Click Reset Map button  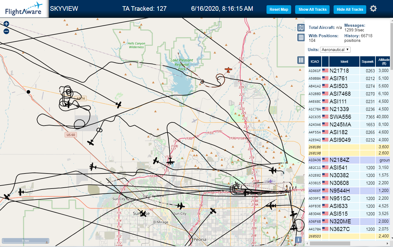coord(279,10)
